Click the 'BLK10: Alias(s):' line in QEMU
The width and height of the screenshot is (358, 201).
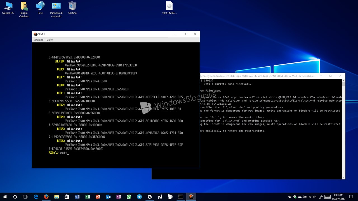click(x=69, y=61)
